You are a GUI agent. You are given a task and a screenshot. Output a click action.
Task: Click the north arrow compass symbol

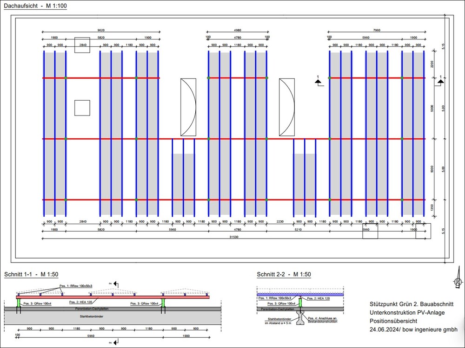[458, 277]
